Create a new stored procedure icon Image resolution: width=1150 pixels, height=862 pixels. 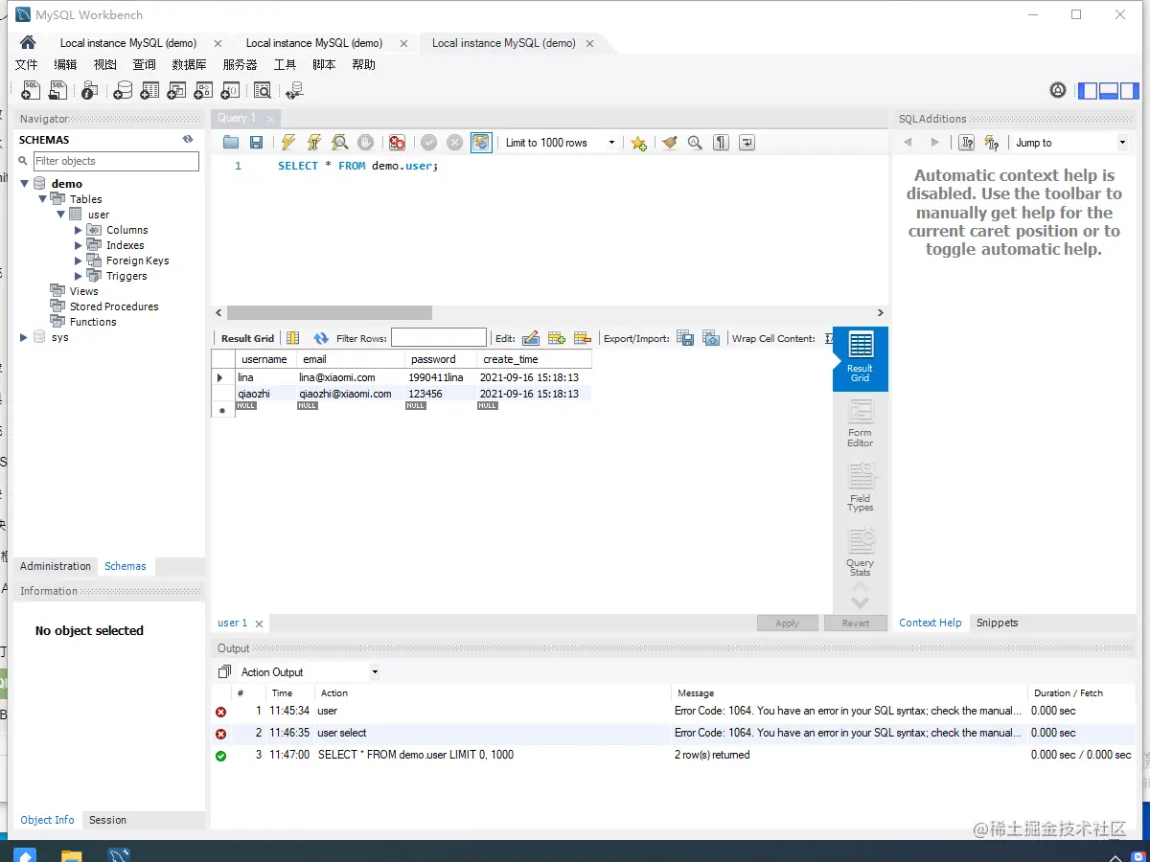tap(203, 90)
